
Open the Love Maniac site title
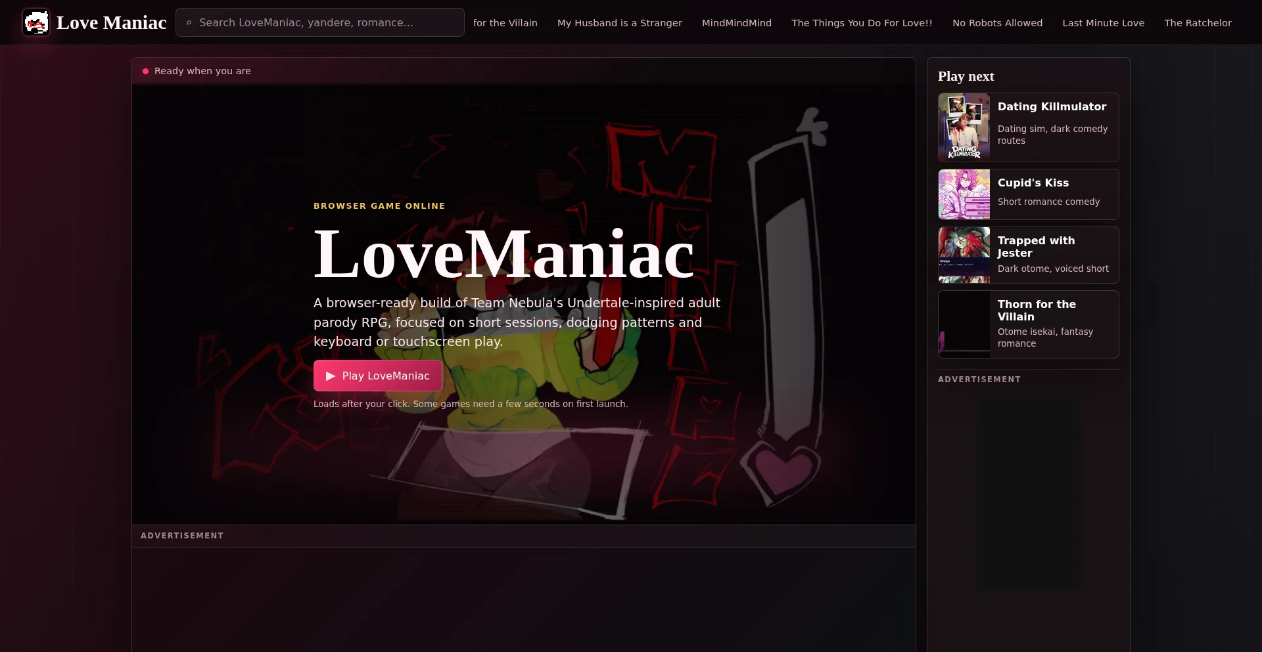click(111, 22)
